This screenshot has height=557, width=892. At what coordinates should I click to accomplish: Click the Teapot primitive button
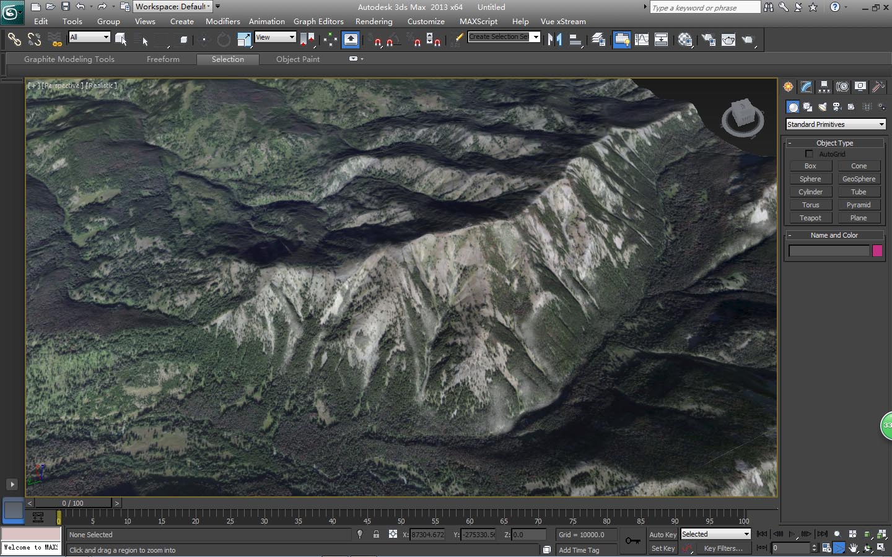(x=810, y=218)
